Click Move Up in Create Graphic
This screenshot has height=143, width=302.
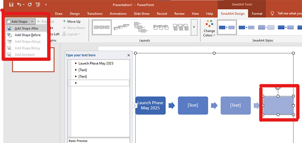click(71, 22)
